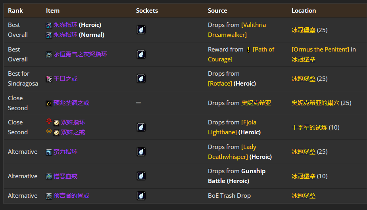This screenshot has height=210, width=367.
Task: Open the 永冻指环 (Heroic) item link
Action: click(x=65, y=25)
